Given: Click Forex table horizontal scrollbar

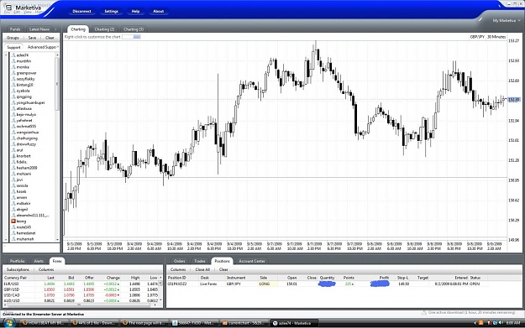Looking at the screenshot, I should pyautogui.click(x=80, y=305).
